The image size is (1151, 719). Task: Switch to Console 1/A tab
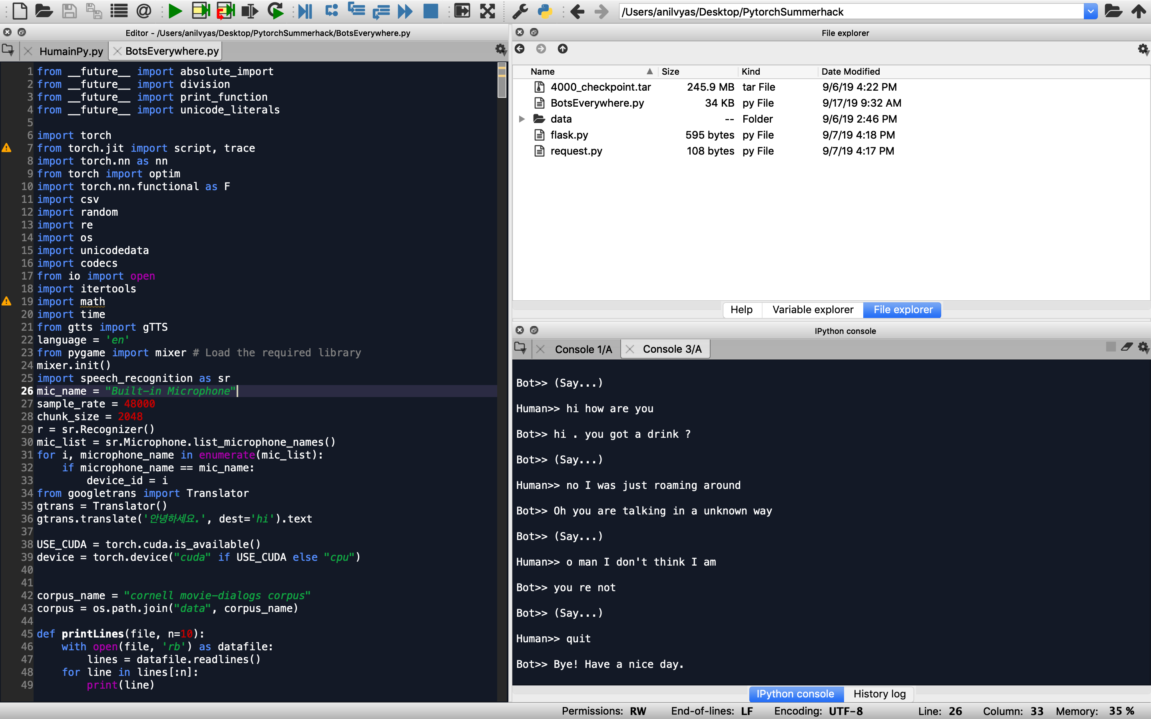pos(583,350)
